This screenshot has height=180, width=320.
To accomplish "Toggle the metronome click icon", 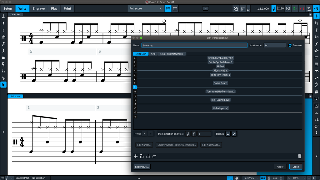I will (x=309, y=8).
